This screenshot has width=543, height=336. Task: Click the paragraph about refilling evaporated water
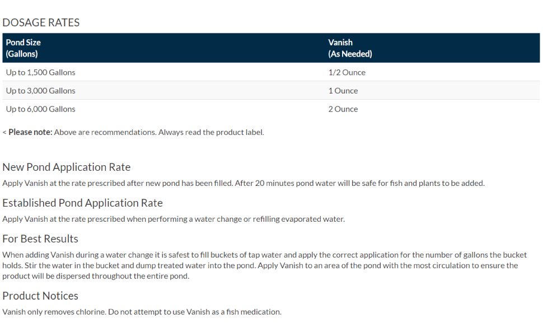pyautogui.click(x=174, y=219)
